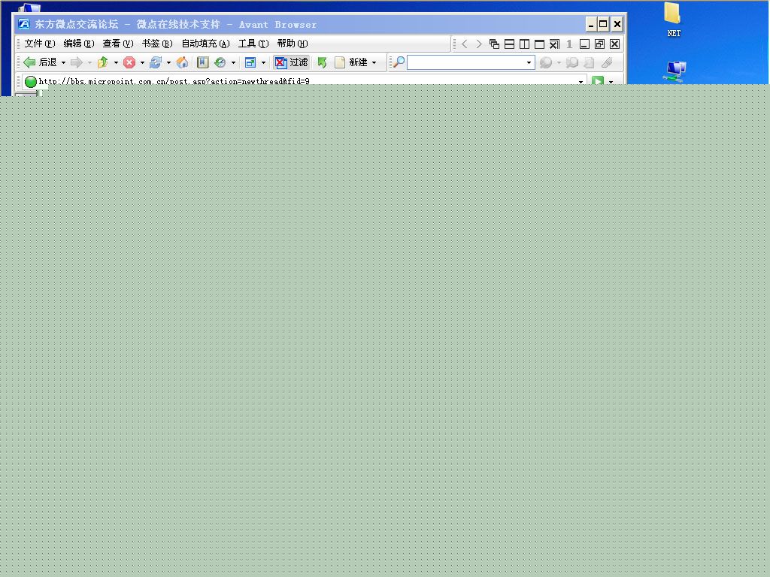The height and width of the screenshot is (577, 770).
Task: Open the bookmarks panel icon
Action: [203, 62]
